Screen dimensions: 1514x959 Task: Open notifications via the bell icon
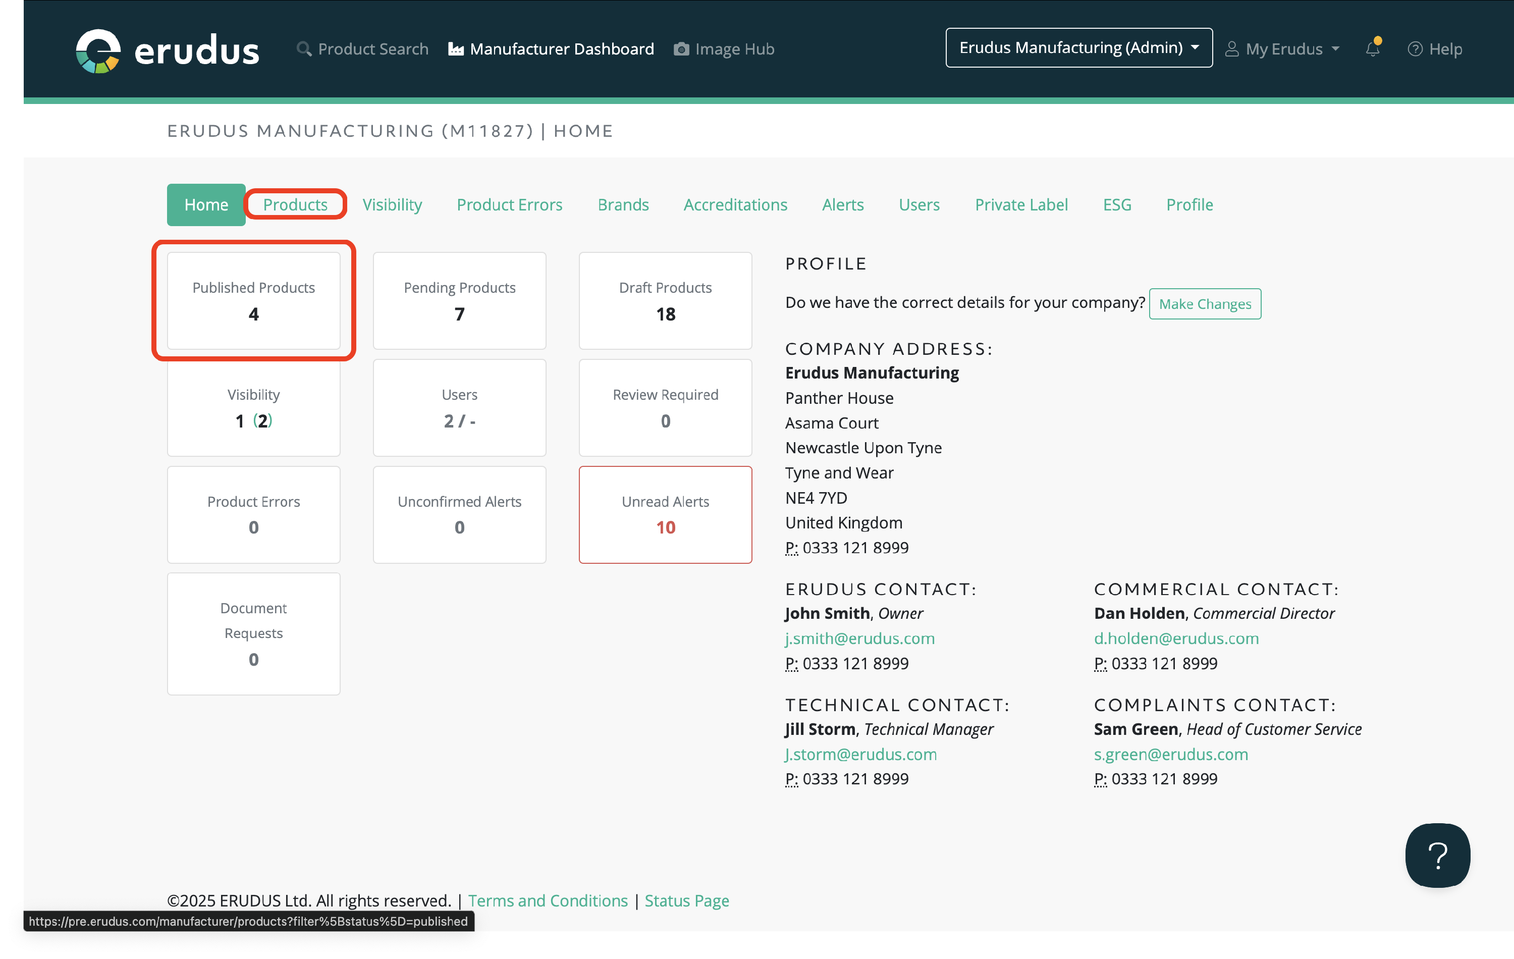tap(1373, 48)
